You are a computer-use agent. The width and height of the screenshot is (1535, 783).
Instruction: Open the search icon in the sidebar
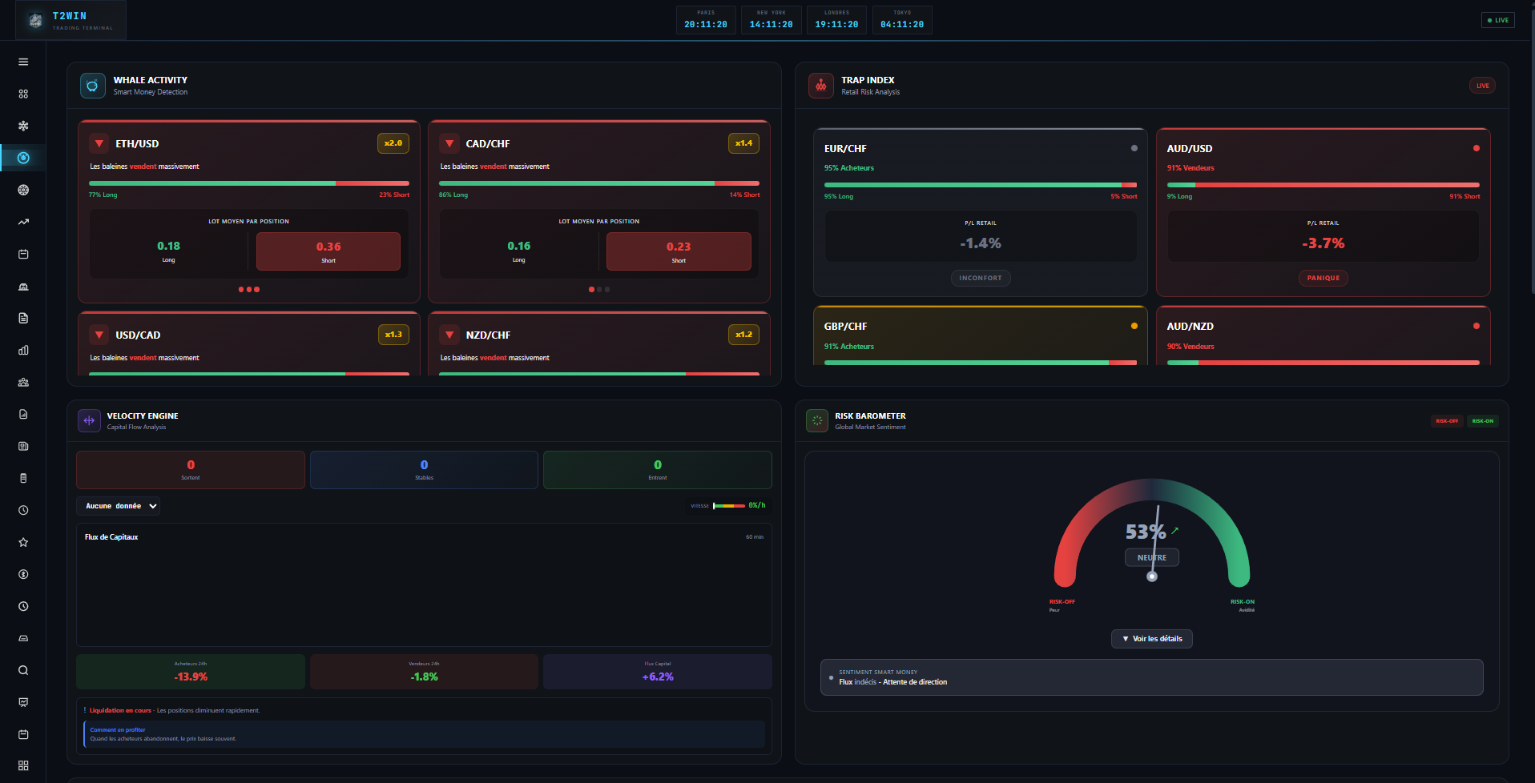click(22, 670)
